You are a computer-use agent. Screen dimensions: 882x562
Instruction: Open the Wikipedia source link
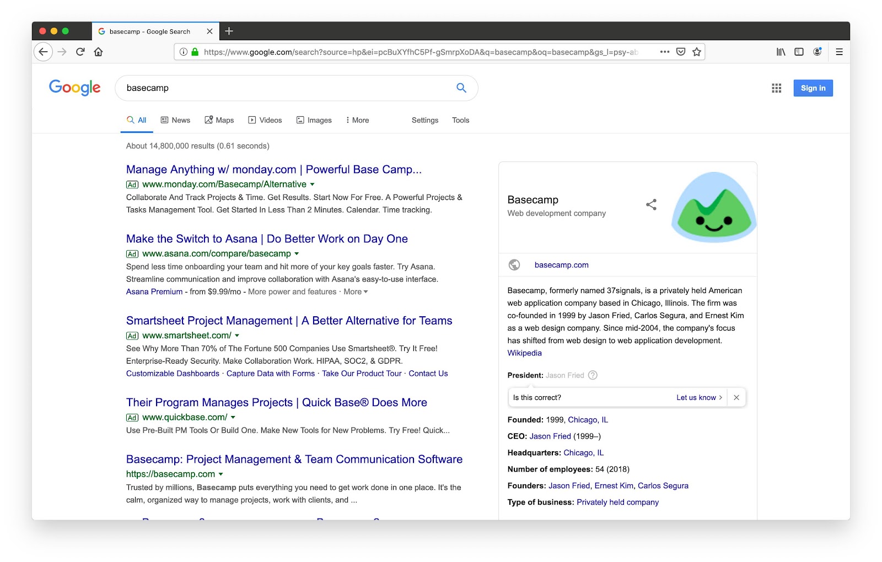click(x=525, y=353)
